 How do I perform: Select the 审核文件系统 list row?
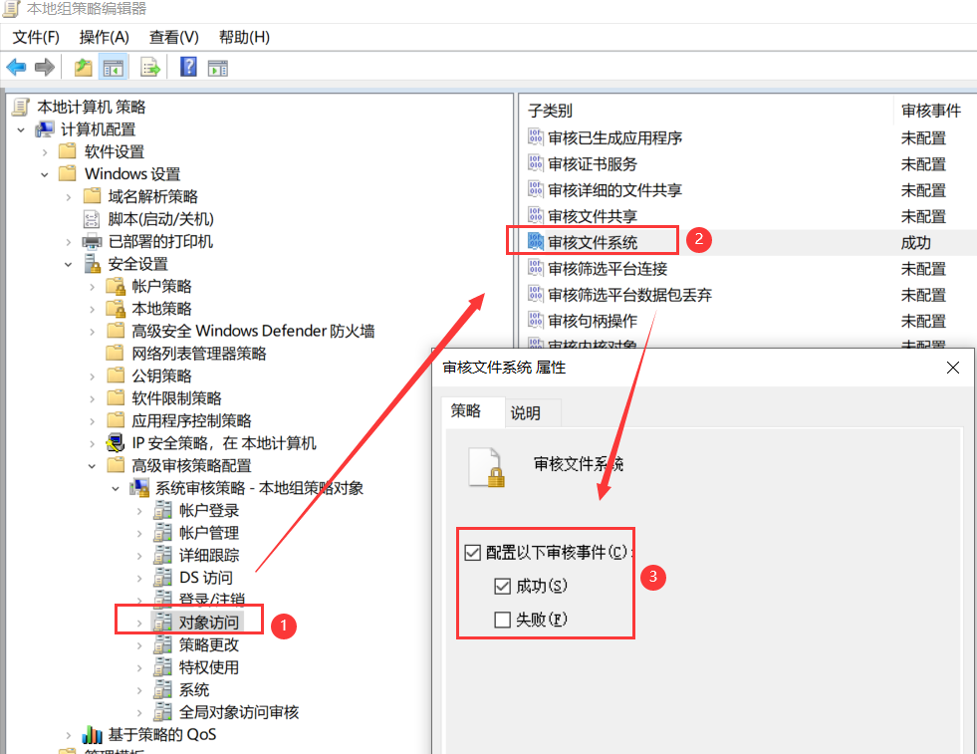click(x=750, y=242)
